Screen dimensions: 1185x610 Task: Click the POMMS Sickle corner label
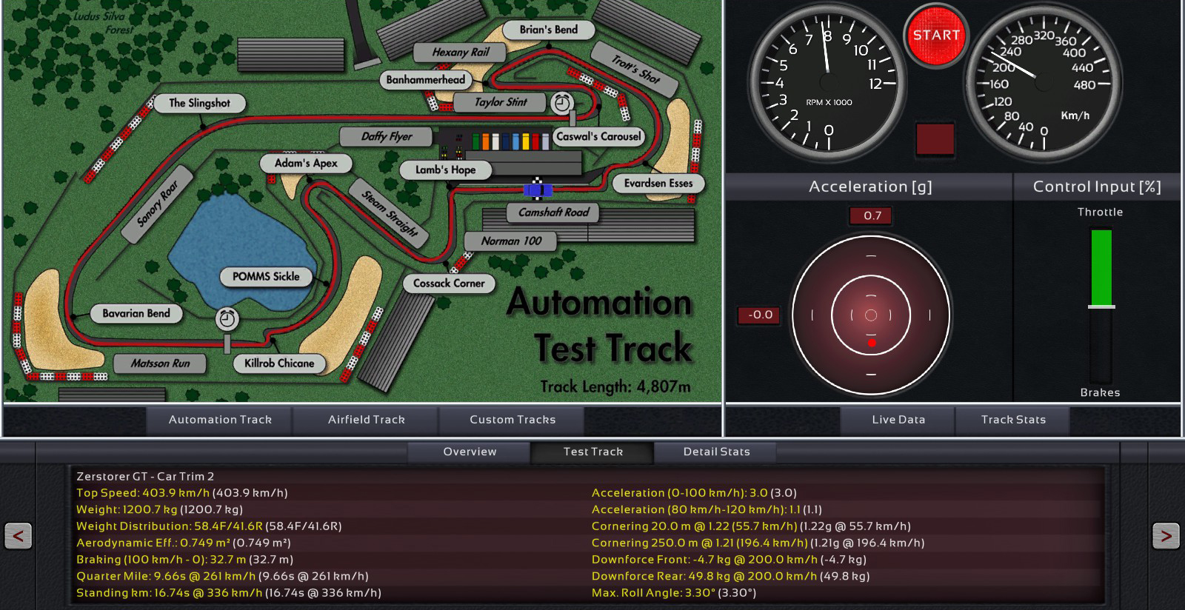click(x=266, y=277)
